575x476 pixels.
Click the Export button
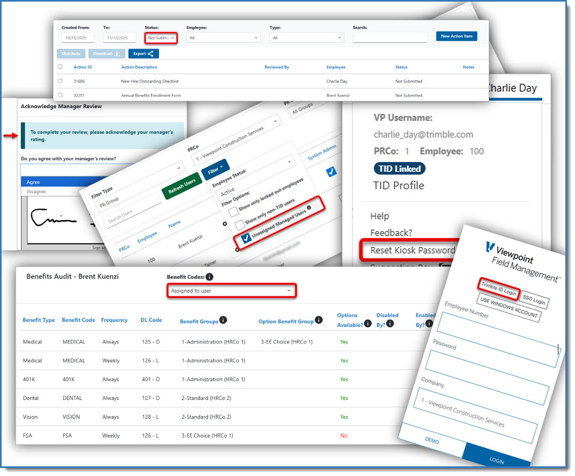tap(143, 54)
